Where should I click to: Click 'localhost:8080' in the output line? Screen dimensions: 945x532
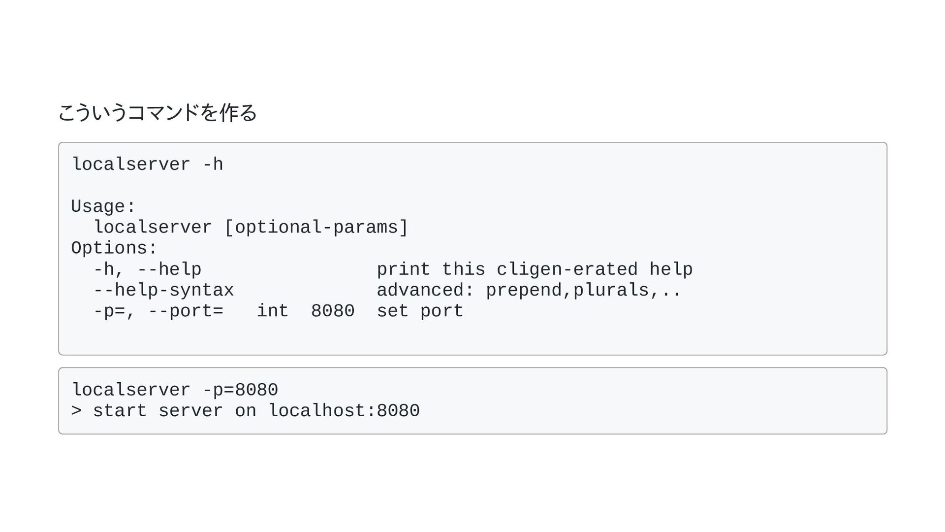click(344, 411)
